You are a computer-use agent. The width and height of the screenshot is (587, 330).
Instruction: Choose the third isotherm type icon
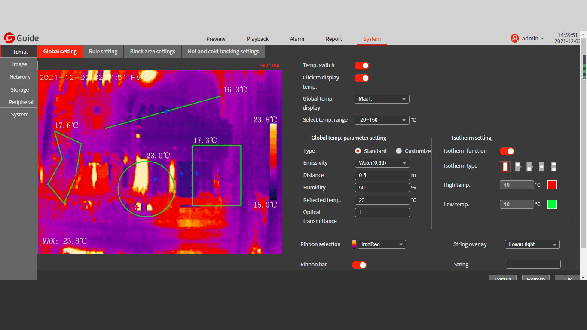click(529, 166)
